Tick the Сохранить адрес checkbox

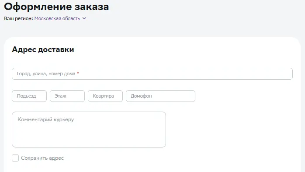tap(15, 158)
